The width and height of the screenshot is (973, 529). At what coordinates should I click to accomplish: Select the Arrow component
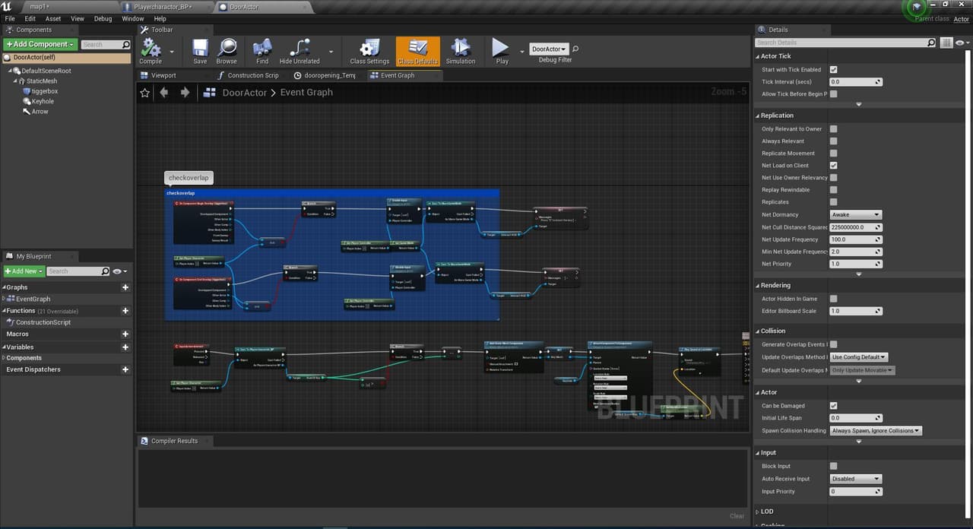pos(40,111)
